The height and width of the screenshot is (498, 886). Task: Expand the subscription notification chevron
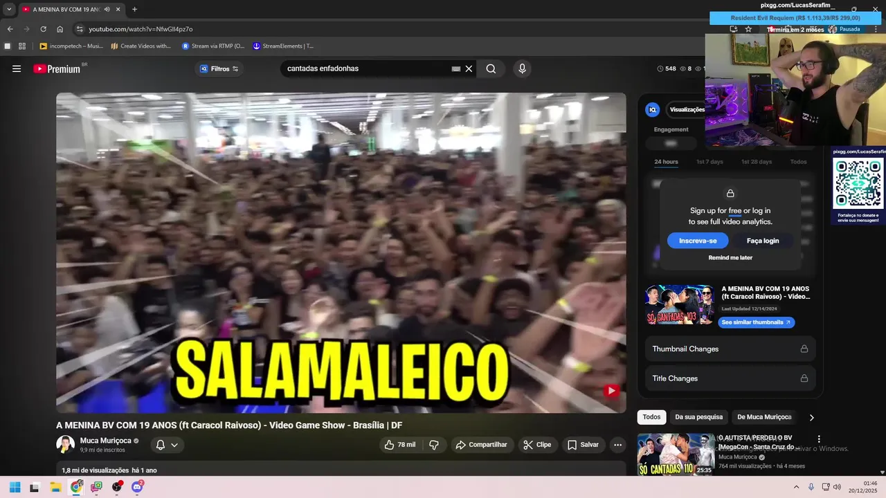174,445
